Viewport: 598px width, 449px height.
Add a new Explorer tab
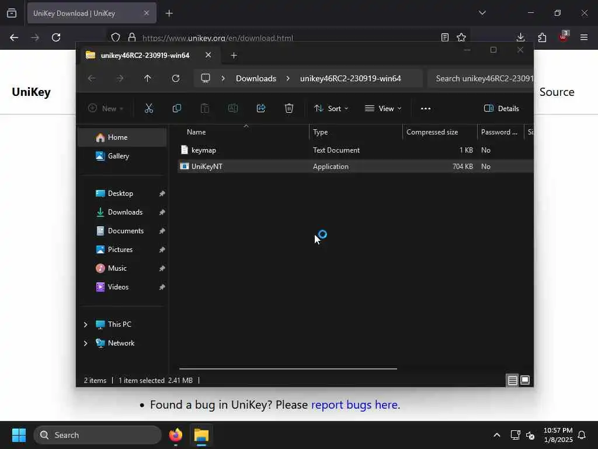234,56
